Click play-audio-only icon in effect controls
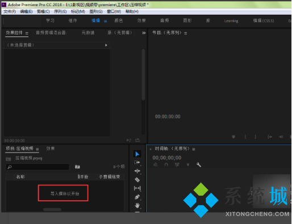The height and width of the screenshot is (224, 292). [128, 140]
